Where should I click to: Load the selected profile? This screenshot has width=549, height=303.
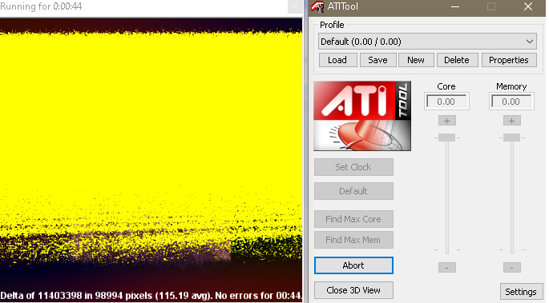337,60
